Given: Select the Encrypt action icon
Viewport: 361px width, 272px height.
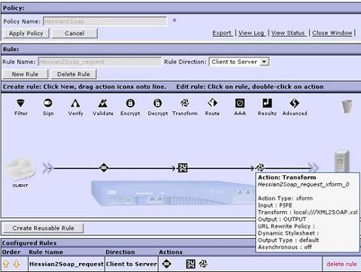Looking at the screenshot, I should click(x=130, y=103).
